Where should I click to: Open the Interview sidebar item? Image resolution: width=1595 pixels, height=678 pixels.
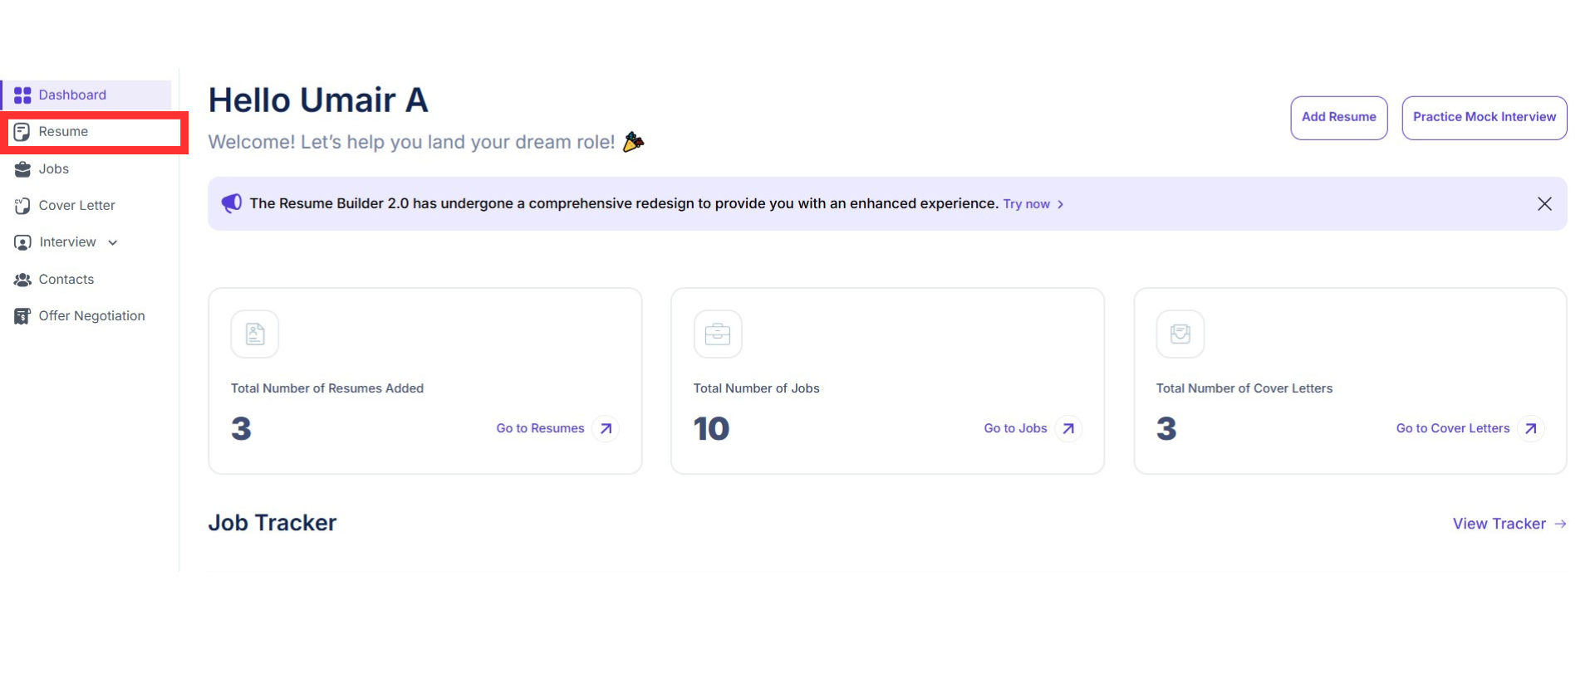click(67, 242)
